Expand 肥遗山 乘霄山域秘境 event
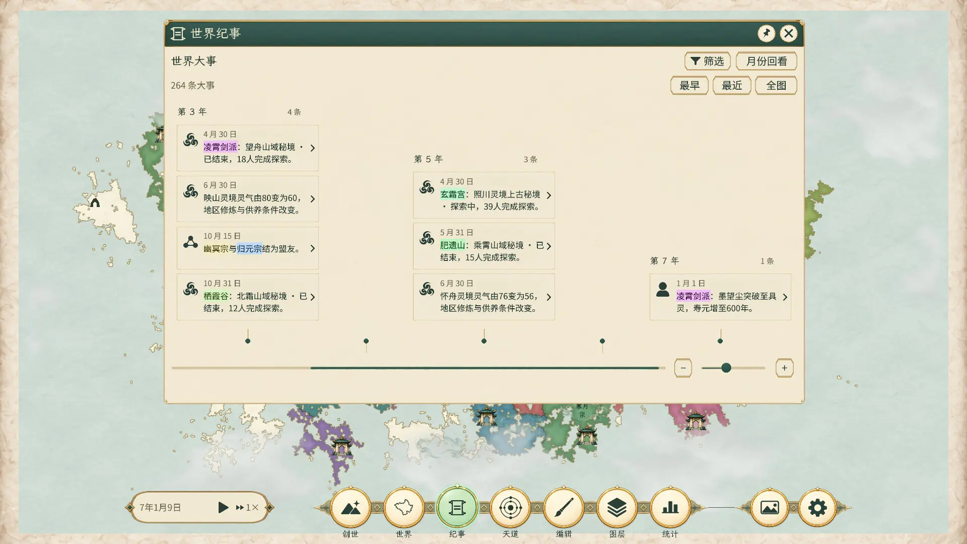 [x=483, y=246]
